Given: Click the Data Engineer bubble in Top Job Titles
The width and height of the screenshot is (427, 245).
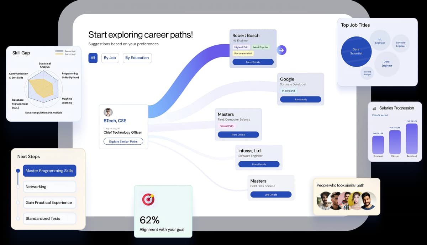Looking at the screenshot, I should tap(387, 64).
